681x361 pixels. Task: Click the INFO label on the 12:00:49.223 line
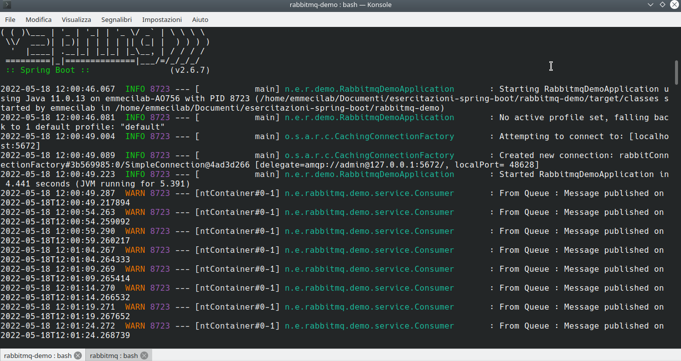[135, 175]
